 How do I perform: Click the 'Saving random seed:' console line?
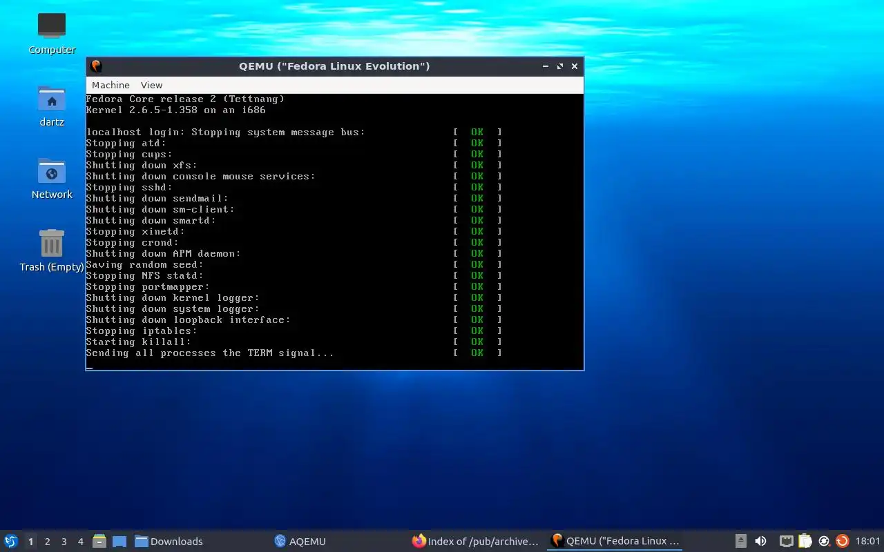click(x=144, y=264)
